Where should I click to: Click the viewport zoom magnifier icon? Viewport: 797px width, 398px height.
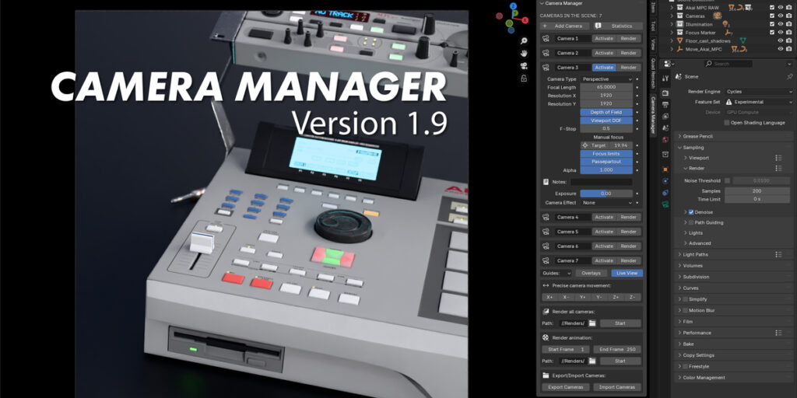click(x=524, y=40)
